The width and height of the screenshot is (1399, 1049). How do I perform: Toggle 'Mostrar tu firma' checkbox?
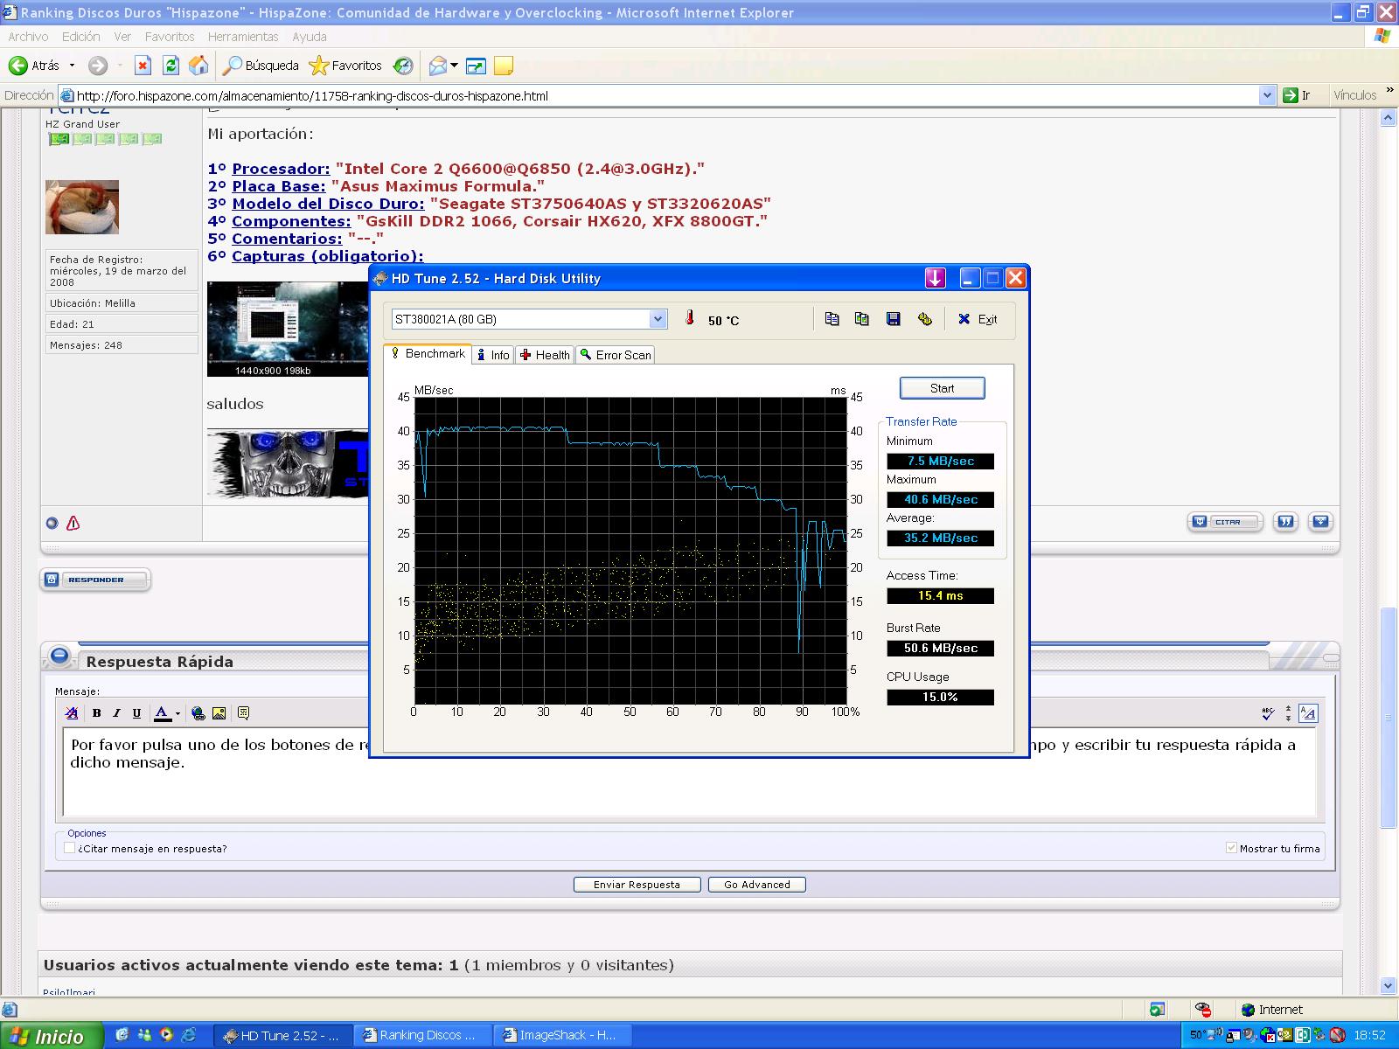coord(1231,848)
